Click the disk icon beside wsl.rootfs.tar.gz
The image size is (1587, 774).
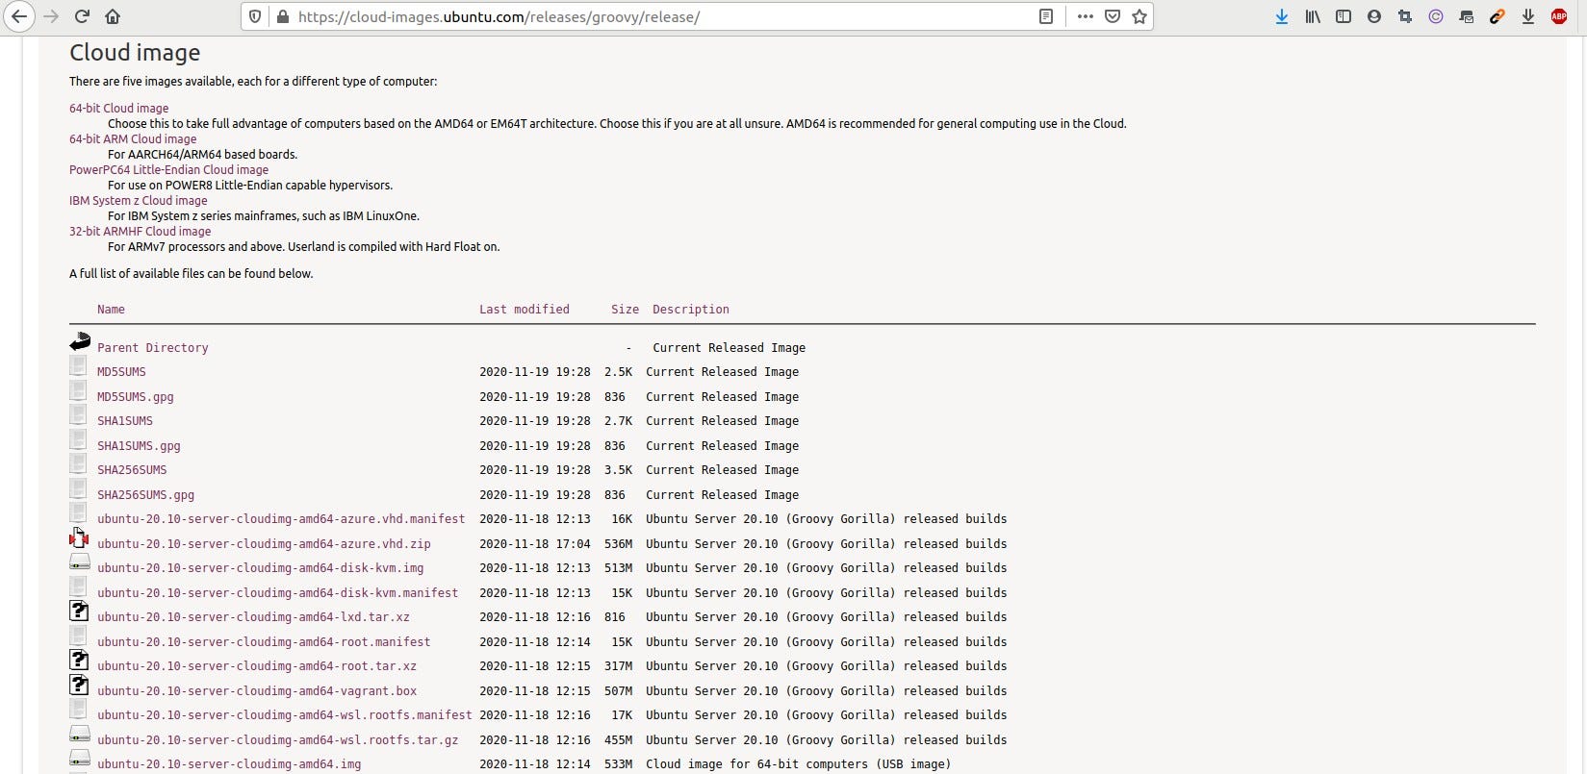pos(80,734)
